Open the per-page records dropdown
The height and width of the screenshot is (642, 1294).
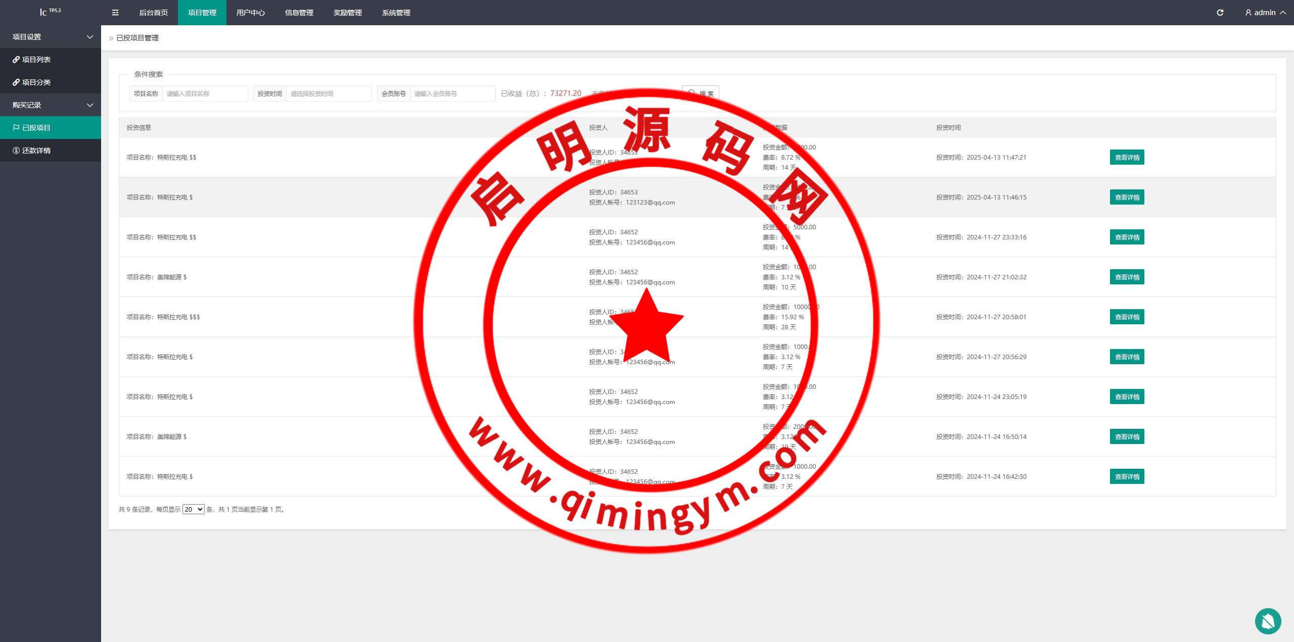click(193, 509)
